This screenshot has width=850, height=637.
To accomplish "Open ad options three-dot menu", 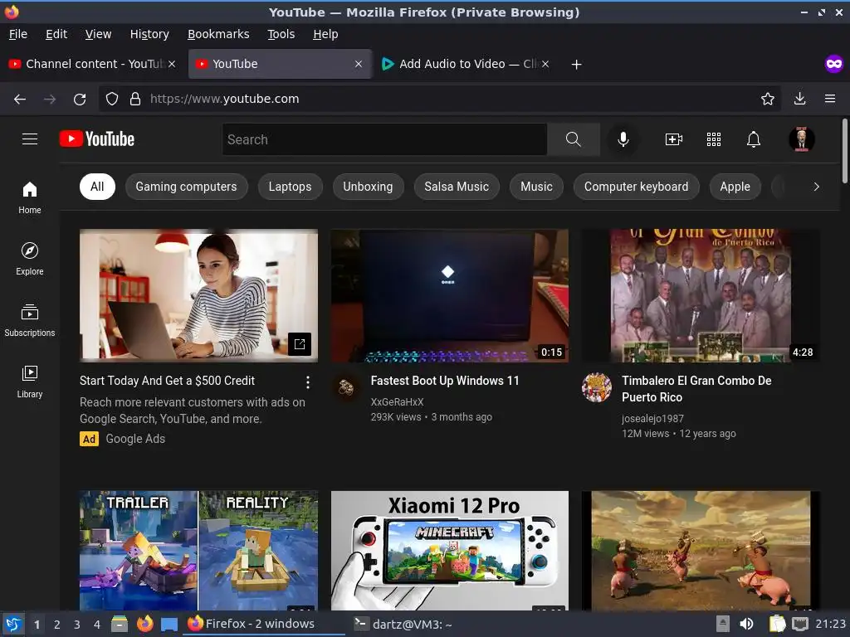I will pos(307,382).
